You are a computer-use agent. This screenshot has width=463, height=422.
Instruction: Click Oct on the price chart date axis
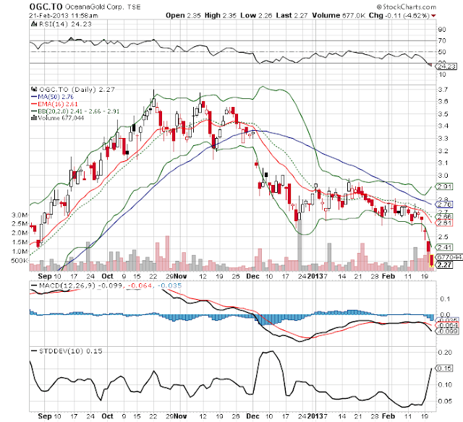coord(107,276)
